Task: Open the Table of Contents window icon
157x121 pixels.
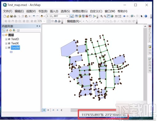Action: pyautogui.click(x=77, y=16)
